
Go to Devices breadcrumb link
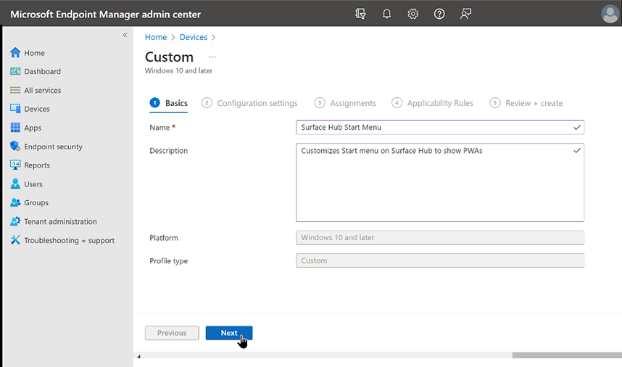(193, 37)
